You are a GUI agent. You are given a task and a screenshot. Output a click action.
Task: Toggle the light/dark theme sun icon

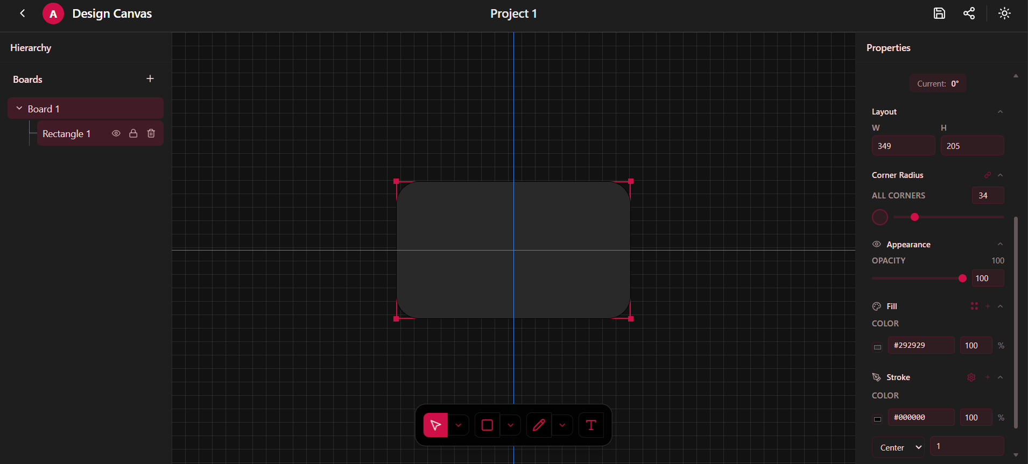(x=1004, y=13)
